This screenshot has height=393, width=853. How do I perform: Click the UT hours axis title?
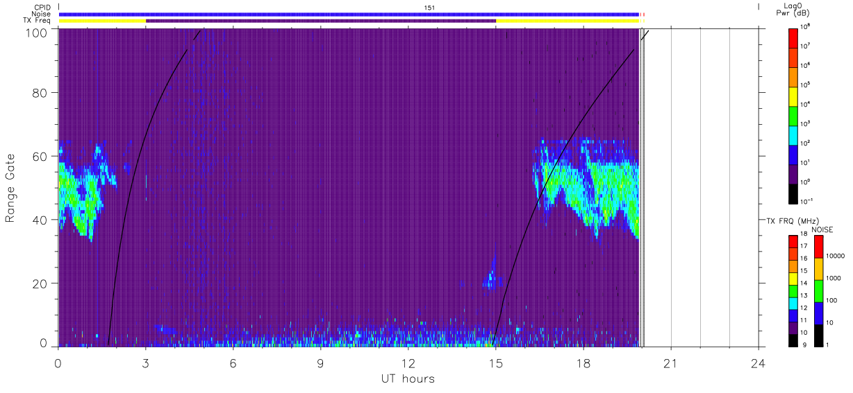coord(408,378)
